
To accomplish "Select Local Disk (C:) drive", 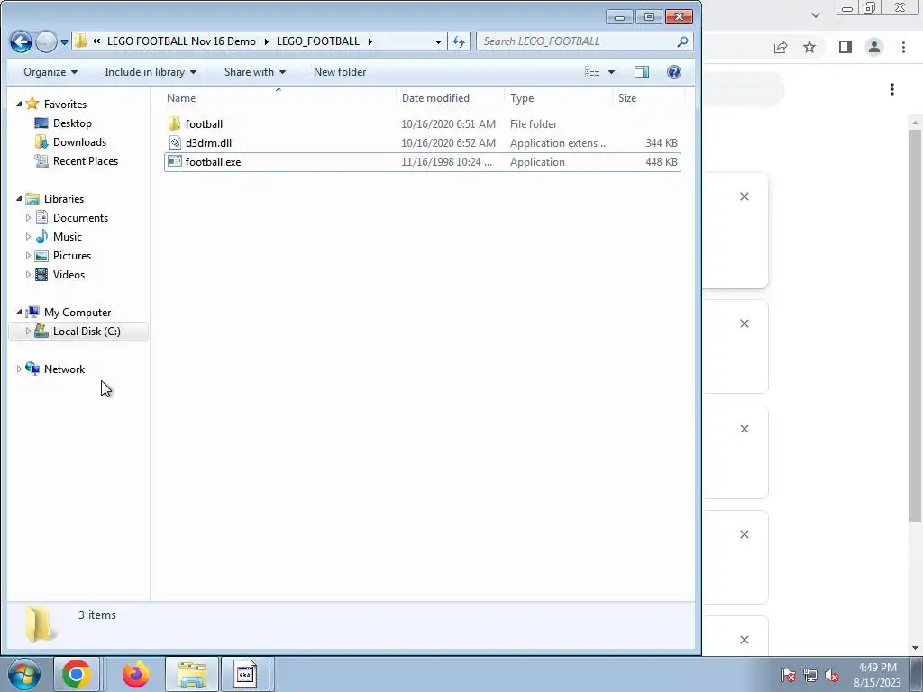I will point(87,332).
